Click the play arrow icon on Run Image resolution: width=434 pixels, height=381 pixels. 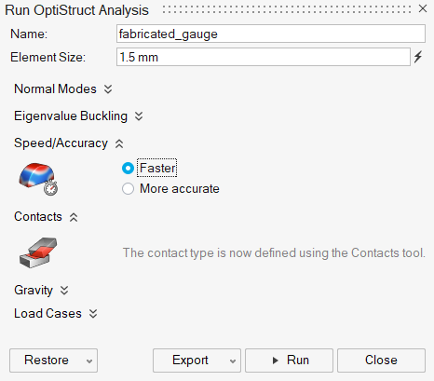click(x=275, y=361)
